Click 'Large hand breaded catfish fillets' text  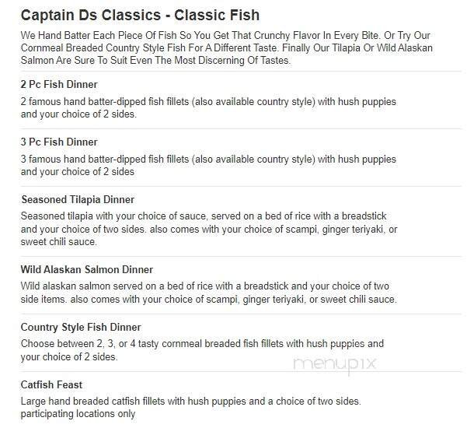pyautogui.click(x=190, y=401)
